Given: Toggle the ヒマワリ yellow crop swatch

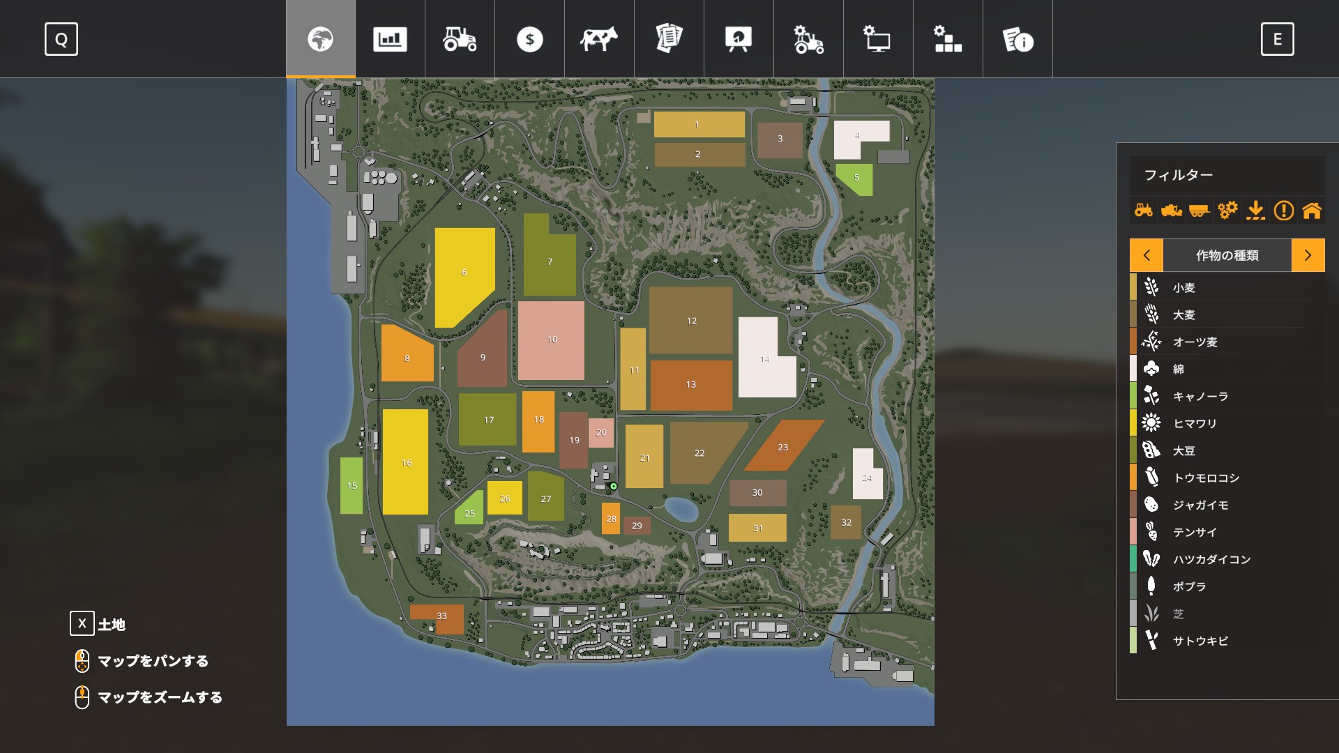Looking at the screenshot, I should [1133, 423].
